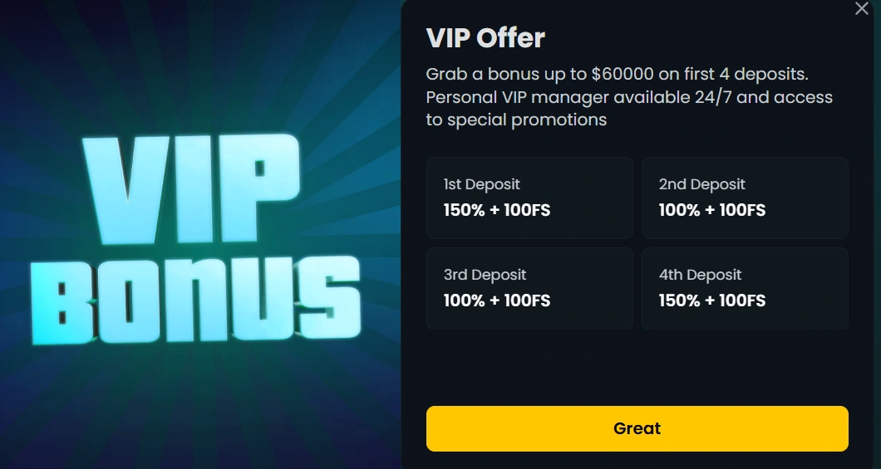The height and width of the screenshot is (469, 881).
Task: Click 150% + 100FS under 1st Deposit
Action: (x=497, y=210)
